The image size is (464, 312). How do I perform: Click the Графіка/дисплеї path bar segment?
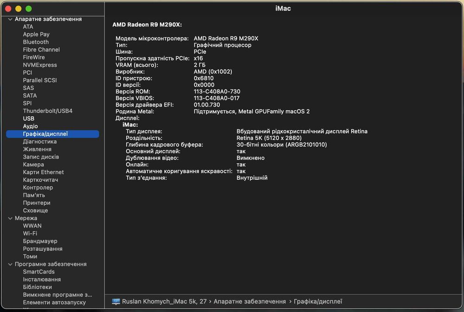pos(318,301)
